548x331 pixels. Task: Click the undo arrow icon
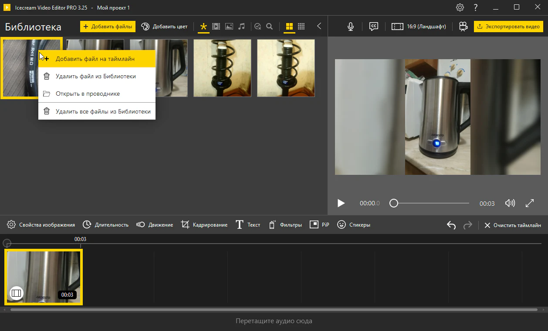451,225
